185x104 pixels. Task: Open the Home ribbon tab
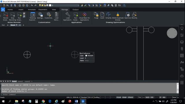click(10, 10)
